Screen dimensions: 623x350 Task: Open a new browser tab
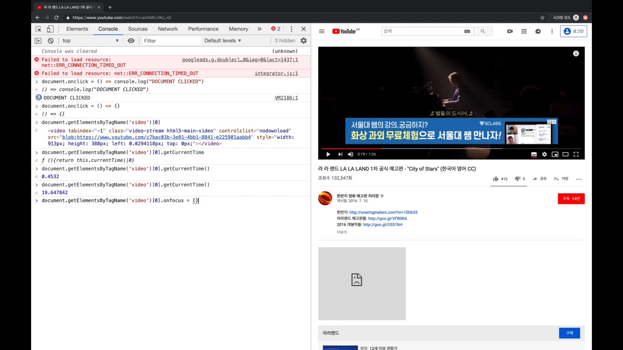pyautogui.click(x=110, y=7)
